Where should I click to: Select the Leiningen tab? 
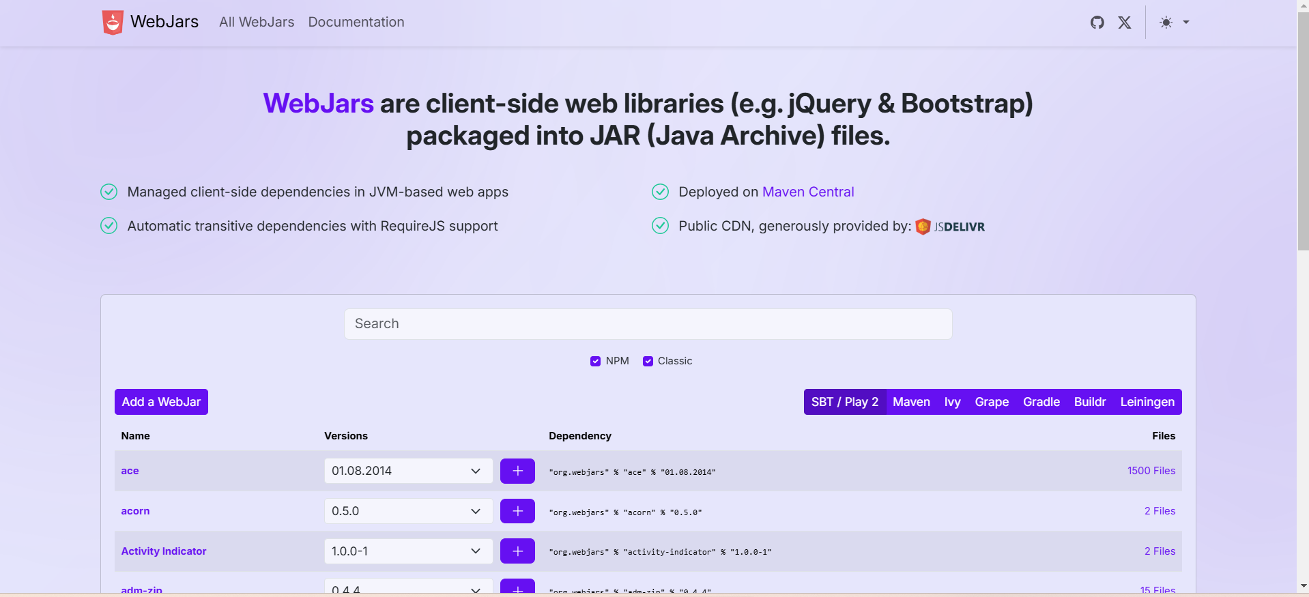(1147, 402)
